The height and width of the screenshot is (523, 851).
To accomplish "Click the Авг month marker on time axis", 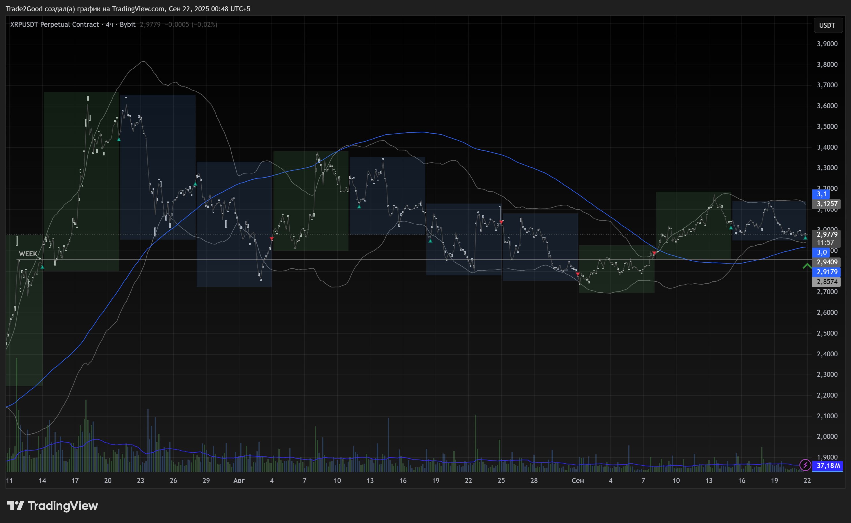I will 239,480.
